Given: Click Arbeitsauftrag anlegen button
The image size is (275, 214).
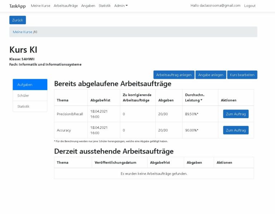Looking at the screenshot, I should (x=174, y=75).
